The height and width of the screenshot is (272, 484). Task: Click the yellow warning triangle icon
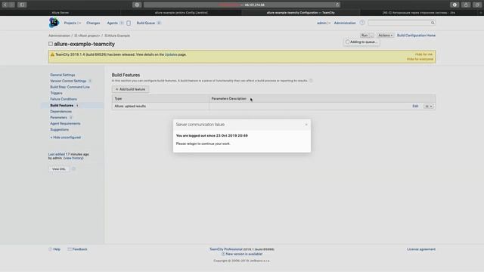(52, 54)
